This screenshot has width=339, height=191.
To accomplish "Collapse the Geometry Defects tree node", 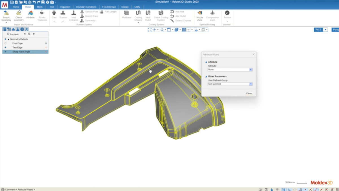I will click(x=8, y=39).
